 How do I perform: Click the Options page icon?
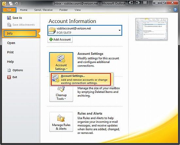point(9,70)
